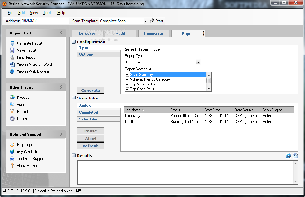This screenshot has width=305, height=197.
Task: Click the About Retina icon
Action: click(x=12, y=166)
